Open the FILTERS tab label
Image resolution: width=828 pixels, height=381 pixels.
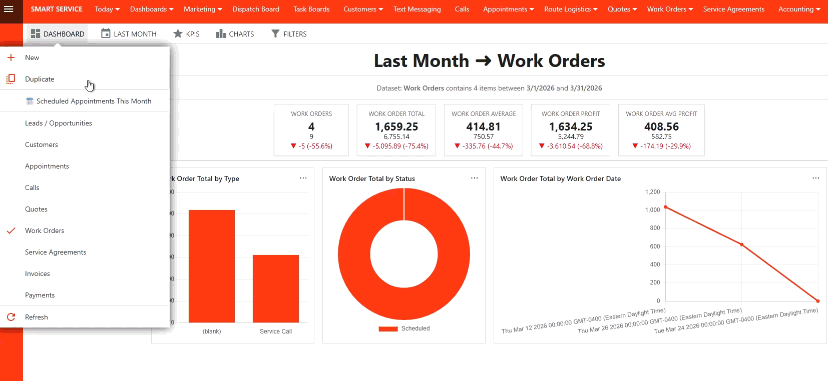pos(295,34)
